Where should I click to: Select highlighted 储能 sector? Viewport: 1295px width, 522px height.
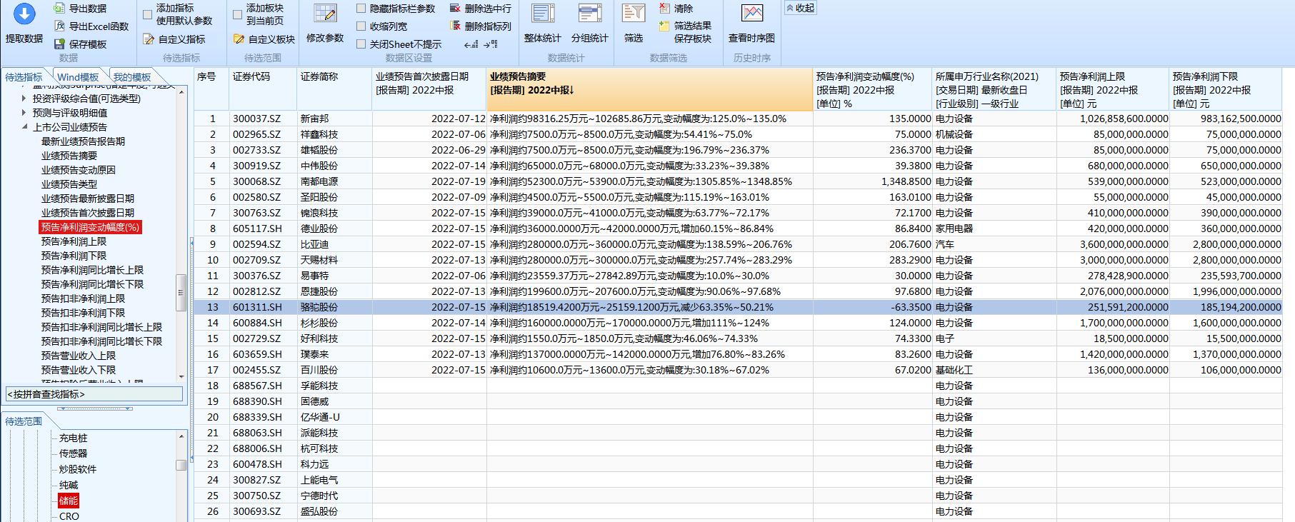(x=69, y=501)
